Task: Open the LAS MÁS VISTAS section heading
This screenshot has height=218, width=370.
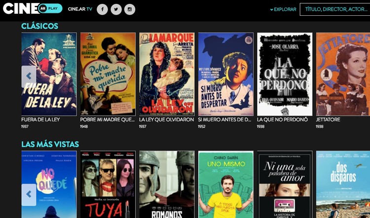Action: click(x=50, y=144)
